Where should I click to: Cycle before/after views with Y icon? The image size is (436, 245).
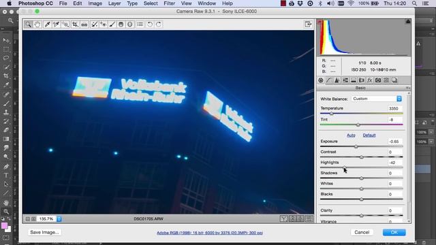coord(283,219)
